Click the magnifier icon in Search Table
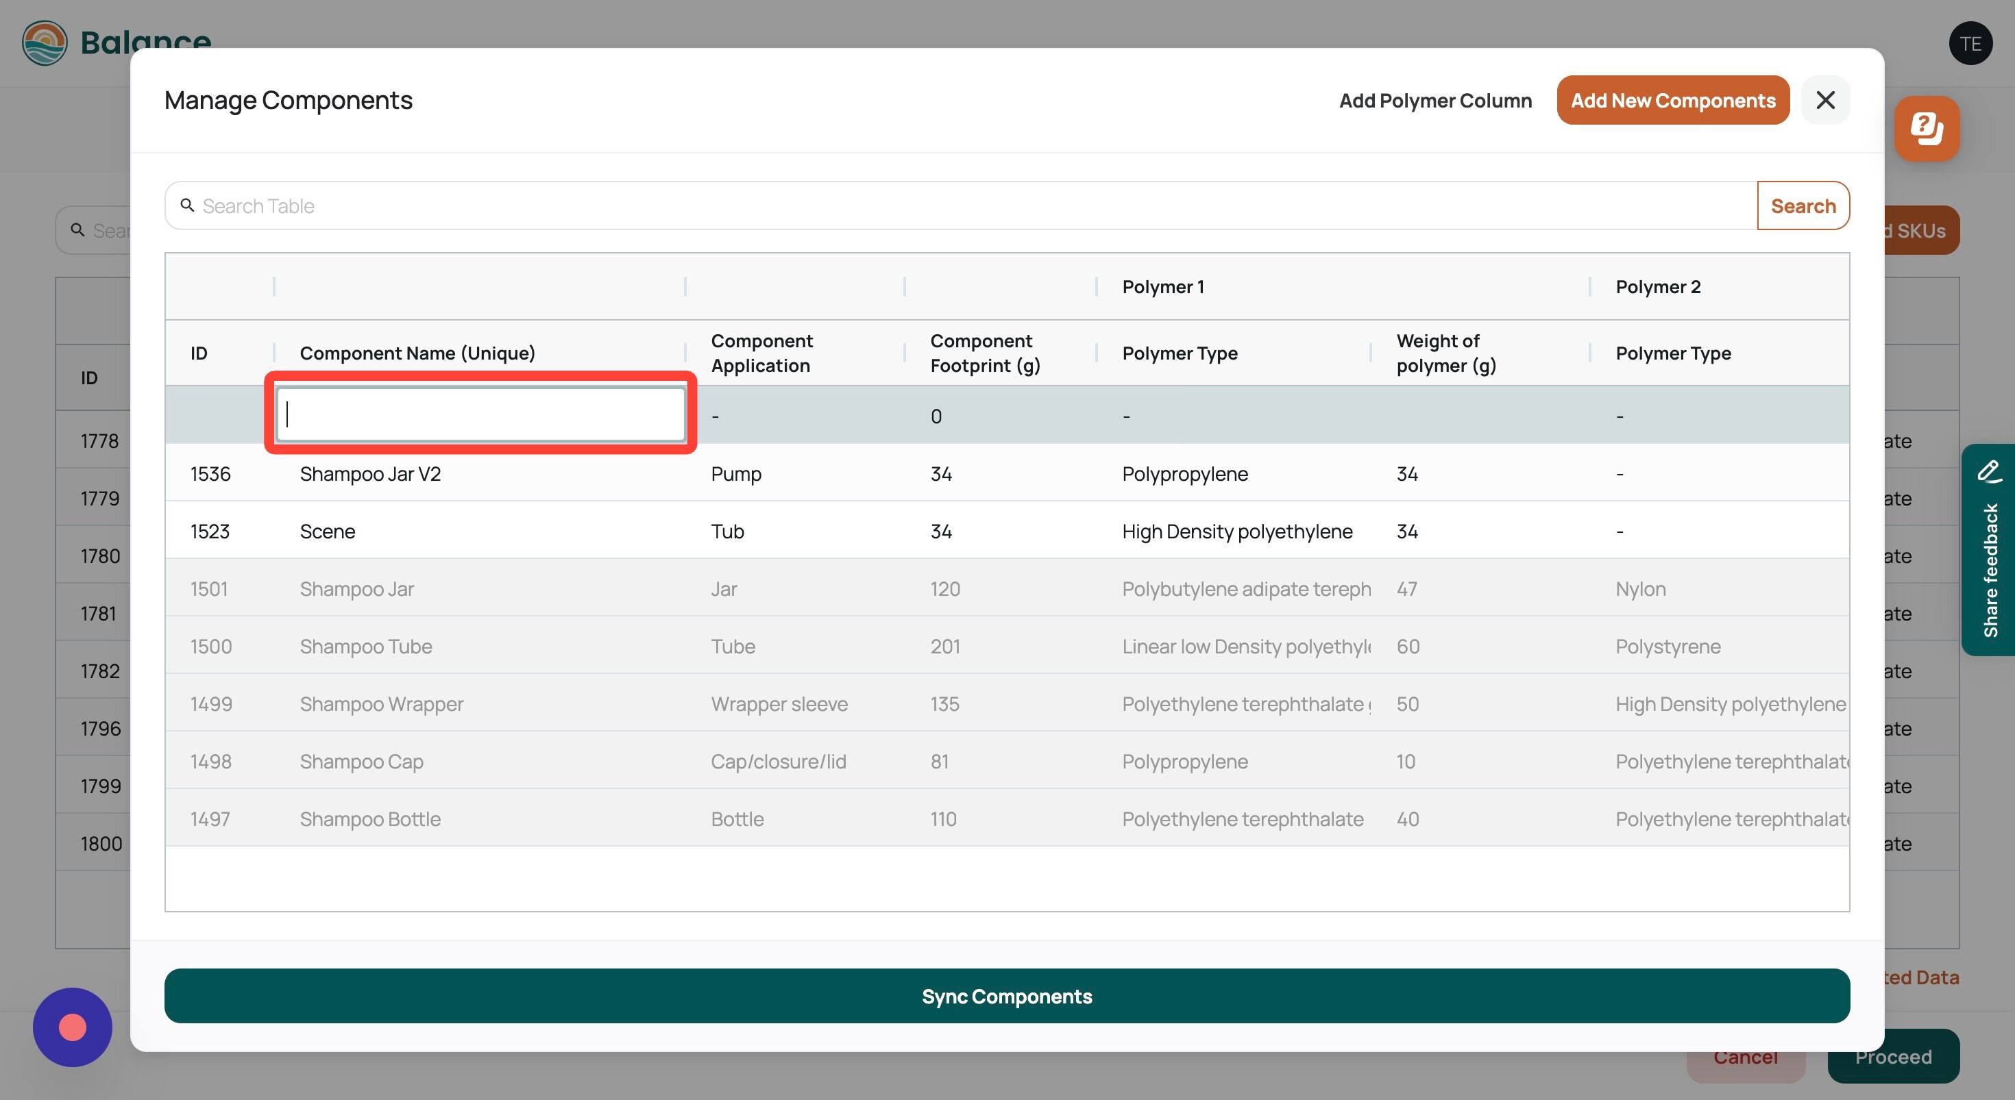 (x=187, y=205)
